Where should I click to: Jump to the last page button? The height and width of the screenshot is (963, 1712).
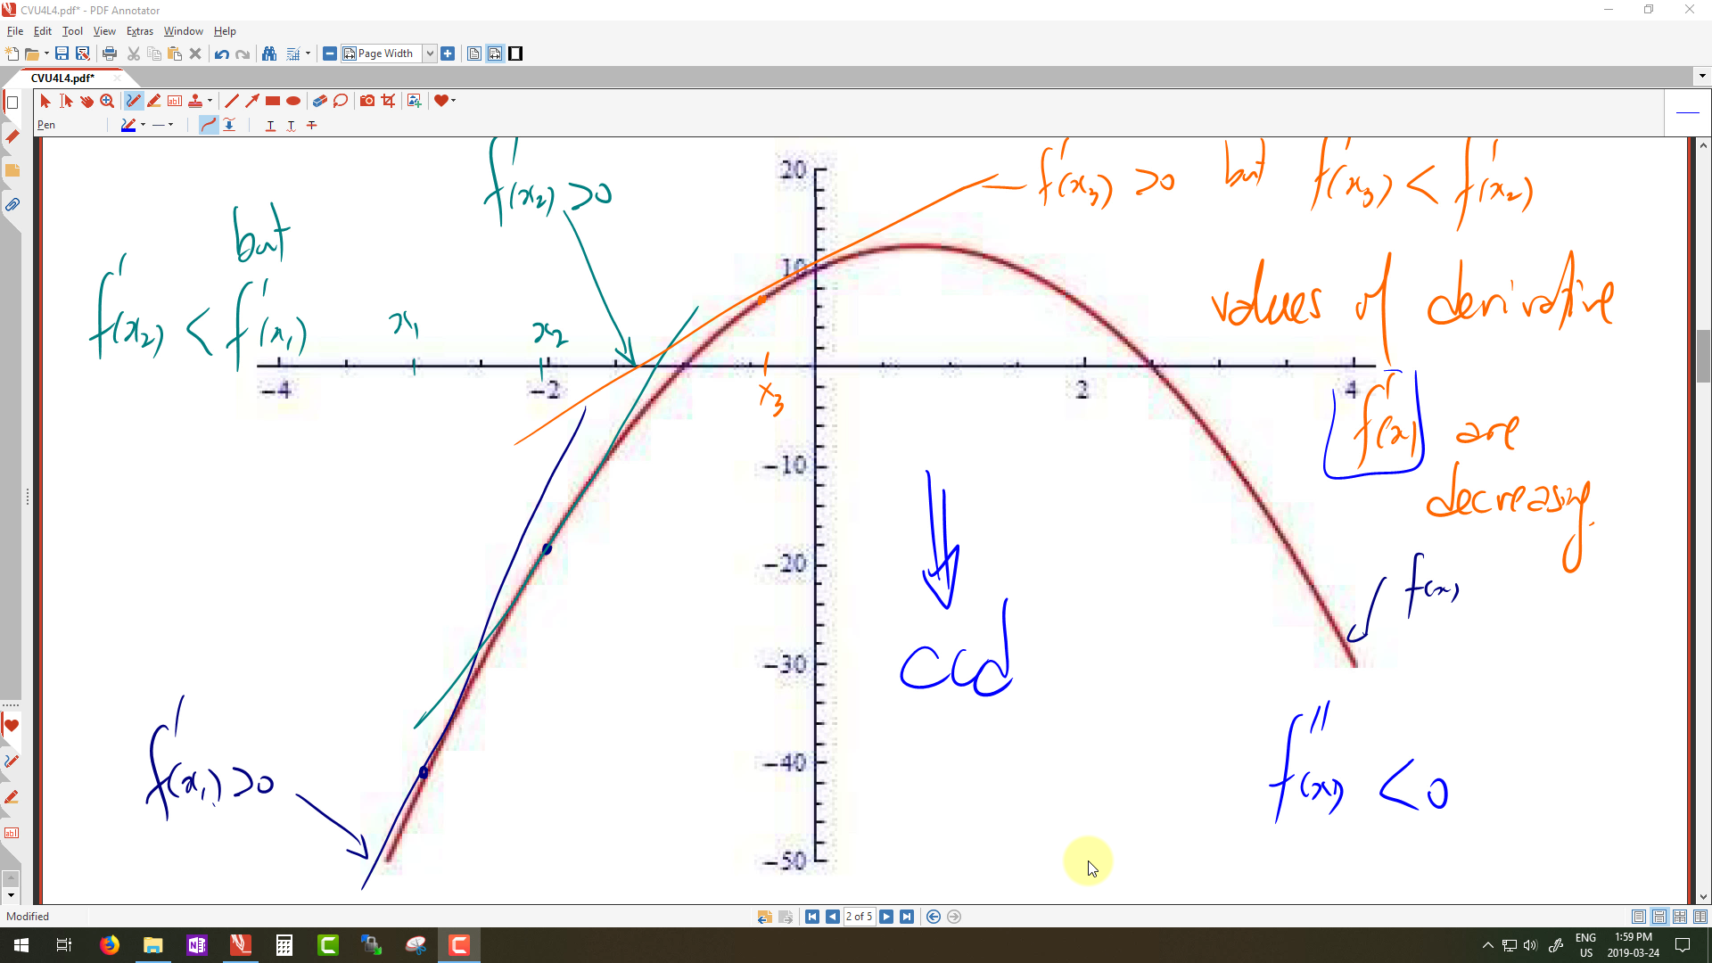[x=907, y=917]
